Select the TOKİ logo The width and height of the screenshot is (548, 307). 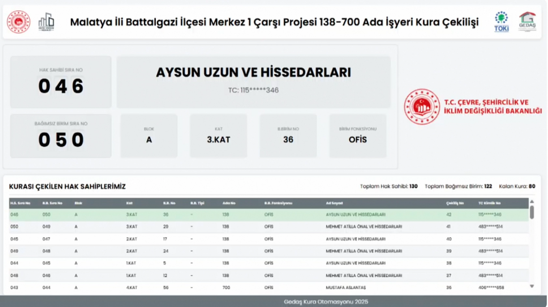501,21
